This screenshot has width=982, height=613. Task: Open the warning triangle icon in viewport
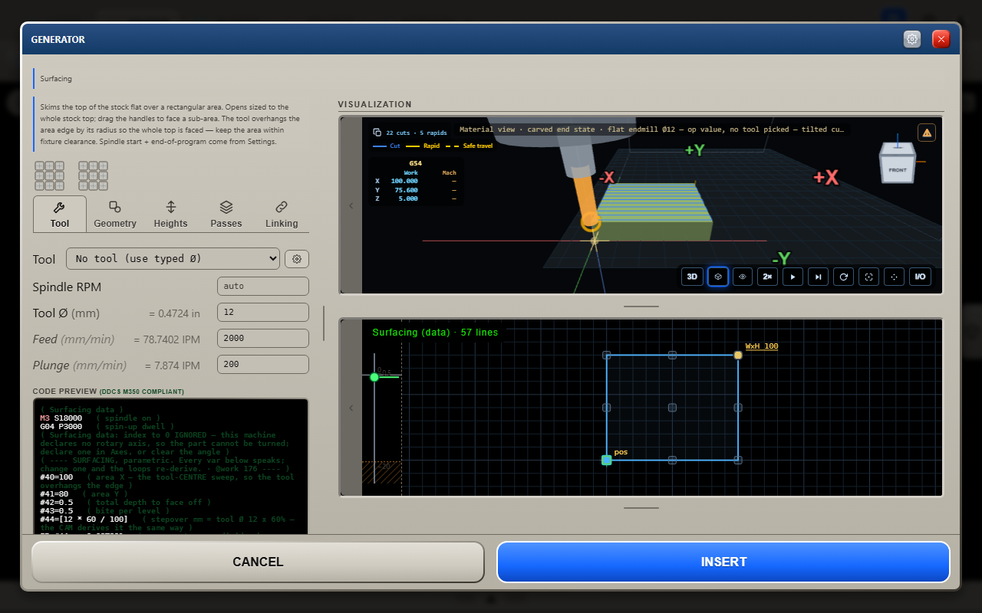pyautogui.click(x=927, y=133)
